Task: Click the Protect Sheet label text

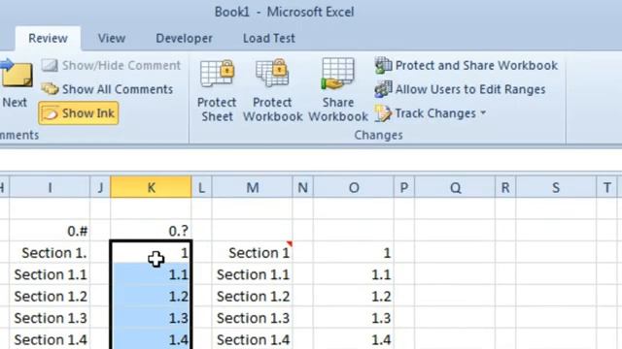Action: (217, 110)
